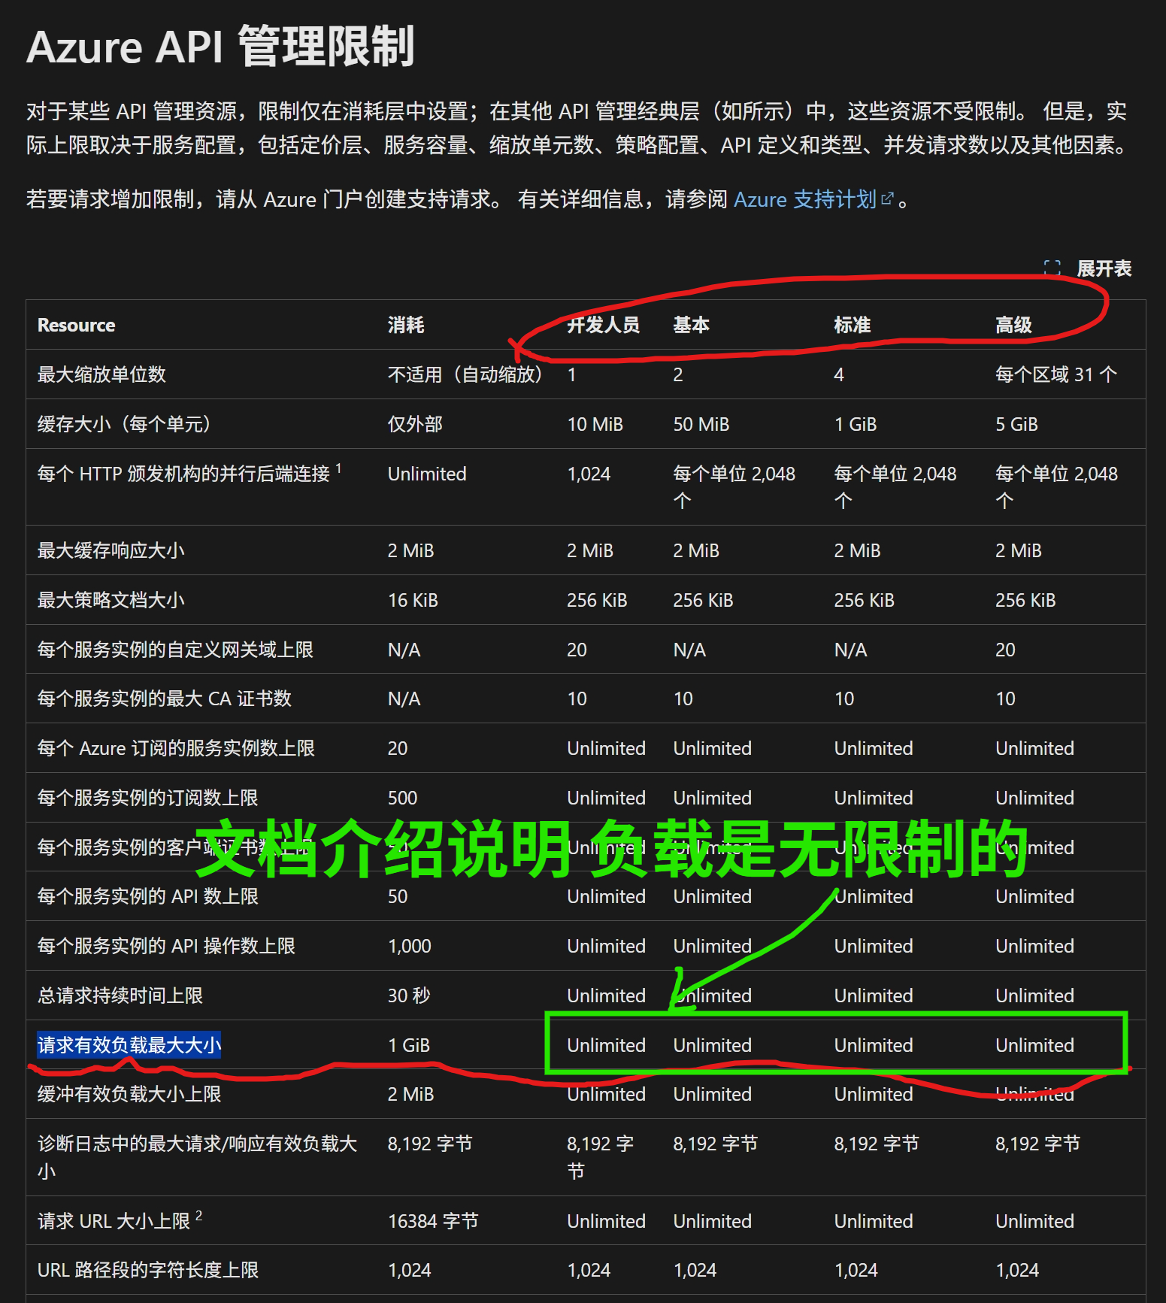Image resolution: width=1166 pixels, height=1303 pixels.
Task: Select the 高级 column header
Action: click(x=1013, y=325)
